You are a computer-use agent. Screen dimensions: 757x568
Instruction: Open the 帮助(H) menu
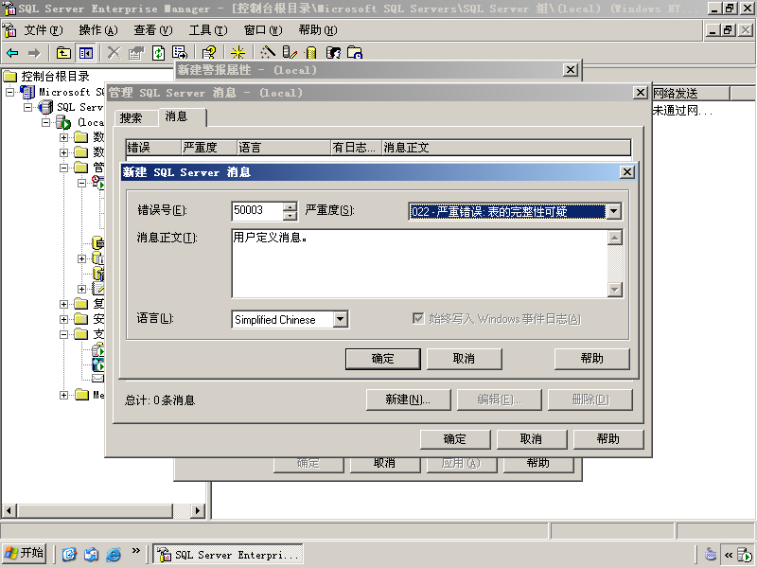tap(318, 30)
